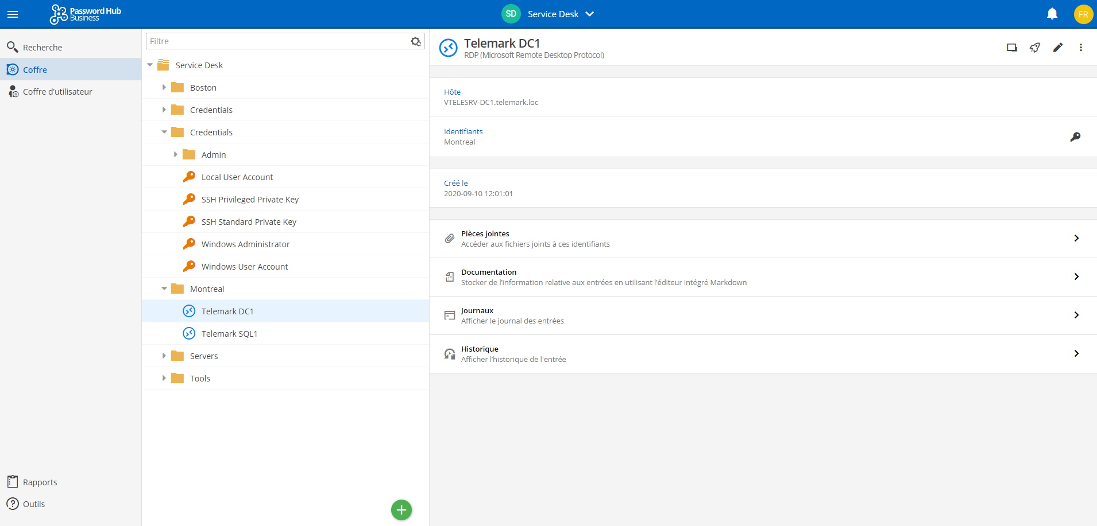Open the hamburger navigation menu

click(x=13, y=14)
